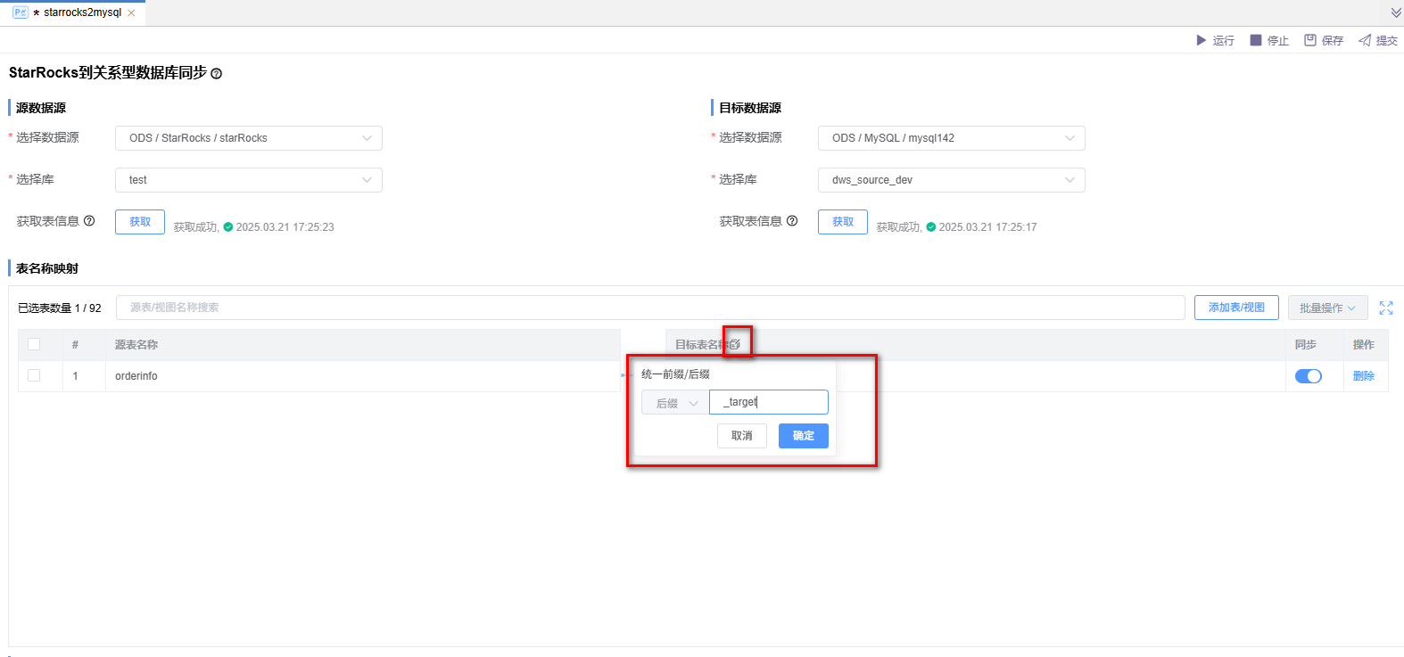
Task: Click help icon beside source 获取表信息
Action: [x=89, y=221]
